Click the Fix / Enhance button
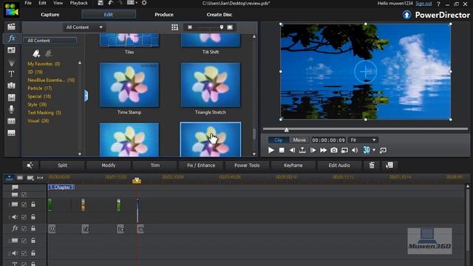The width and height of the screenshot is (473, 266). tap(201, 166)
